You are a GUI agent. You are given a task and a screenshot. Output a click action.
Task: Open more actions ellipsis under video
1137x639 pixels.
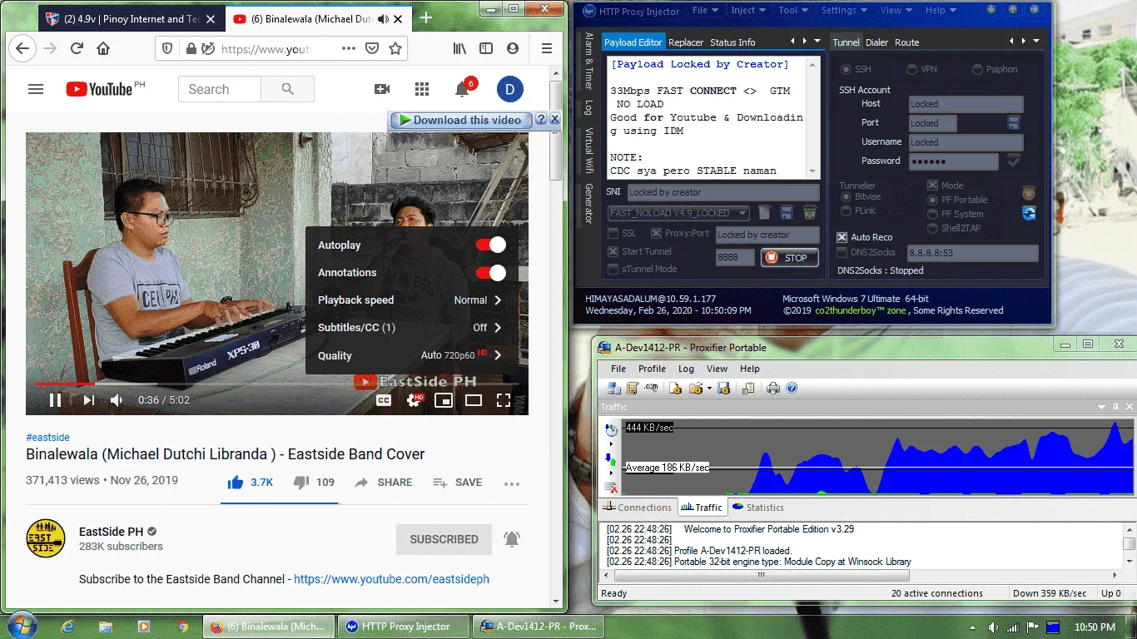point(512,483)
